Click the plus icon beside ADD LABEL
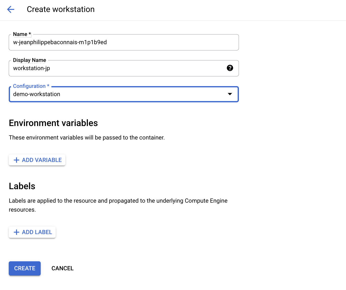This screenshot has height=290, width=346. (16, 232)
